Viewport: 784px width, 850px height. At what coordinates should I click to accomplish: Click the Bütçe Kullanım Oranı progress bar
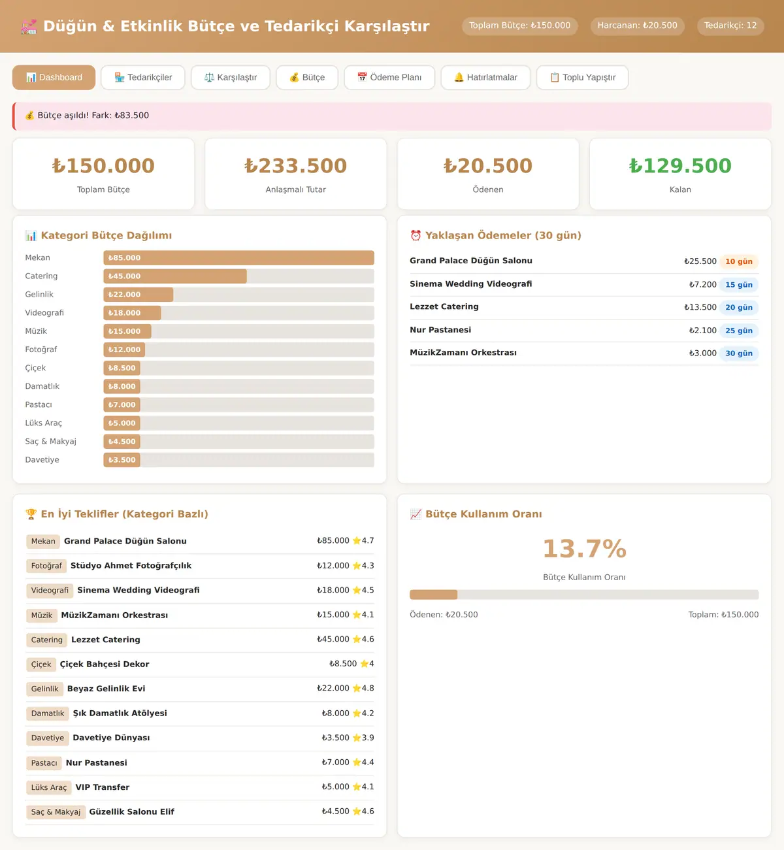[584, 595]
